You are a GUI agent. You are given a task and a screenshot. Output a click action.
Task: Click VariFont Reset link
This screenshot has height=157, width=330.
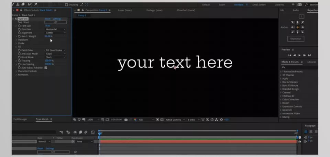pos(47,19)
